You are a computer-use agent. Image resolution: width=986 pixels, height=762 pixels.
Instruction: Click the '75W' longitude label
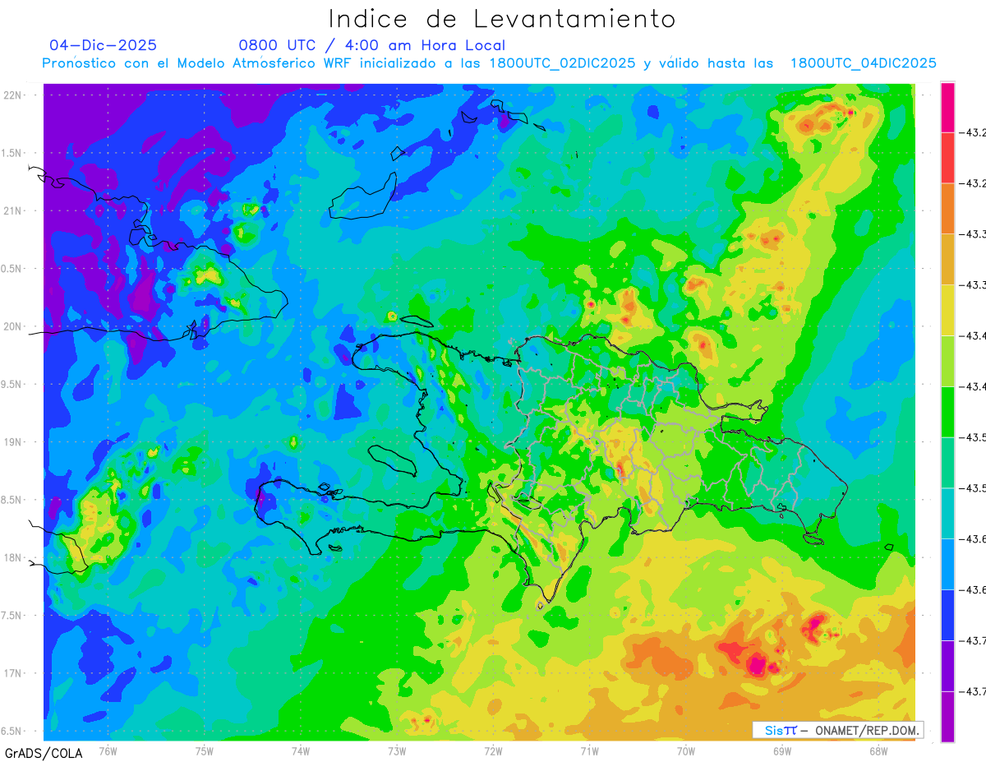205,750
